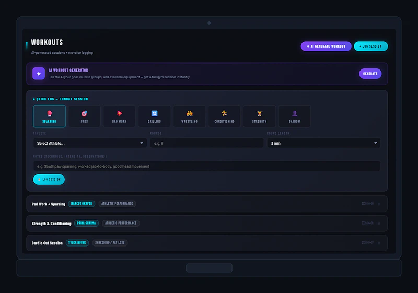Viewport: 418px width, 293px height.
Task: Select the Sparring session type
Action: [49, 116]
